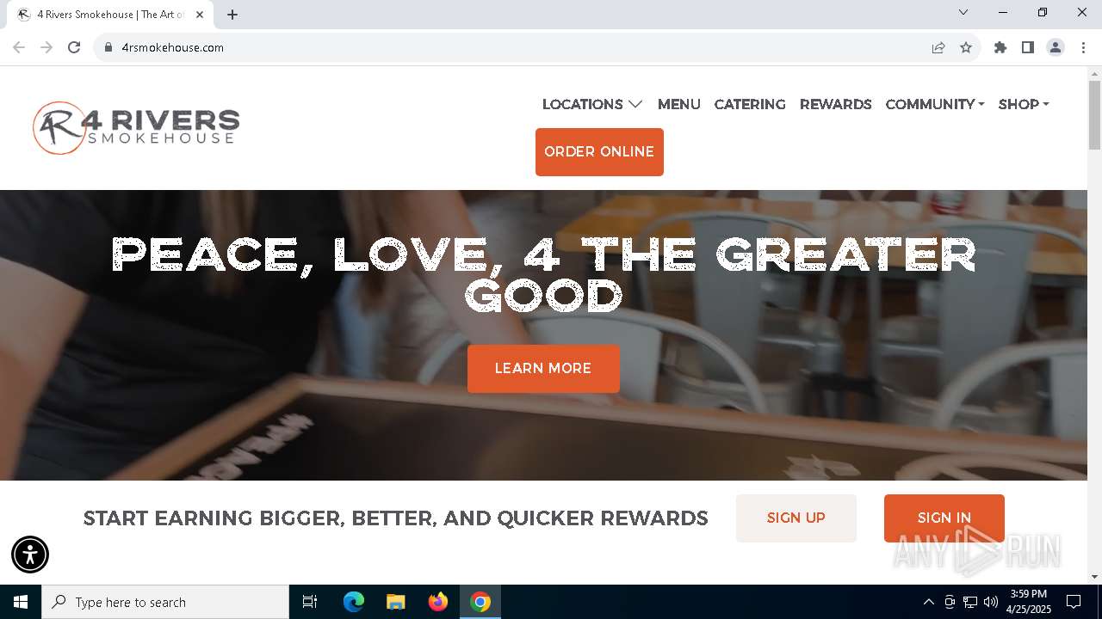Screen dimensions: 1102x619
Task: Click the 4 Rivers Smokehouse logo
Action: [136, 127]
